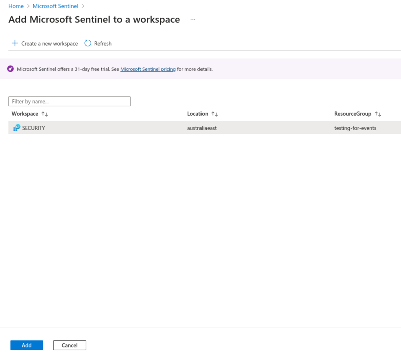
Task: Click the circular Refresh icon
Action: click(x=88, y=43)
